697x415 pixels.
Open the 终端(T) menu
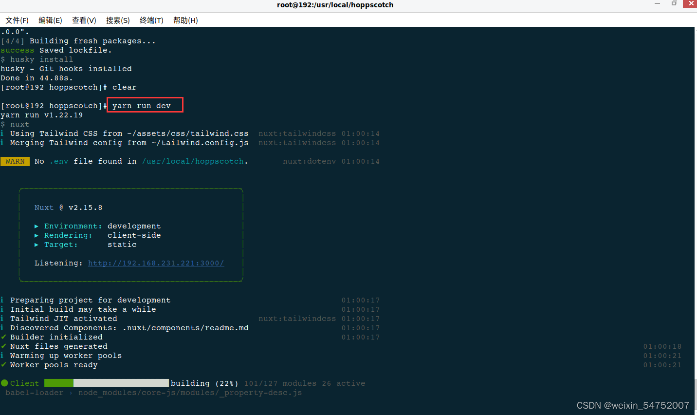[151, 20]
